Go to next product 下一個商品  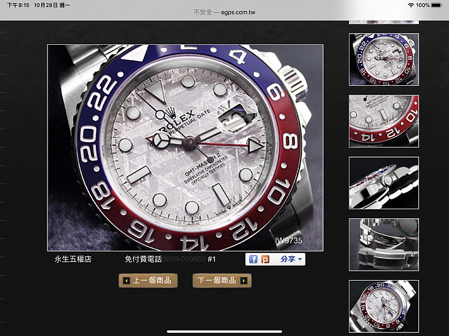222,281
